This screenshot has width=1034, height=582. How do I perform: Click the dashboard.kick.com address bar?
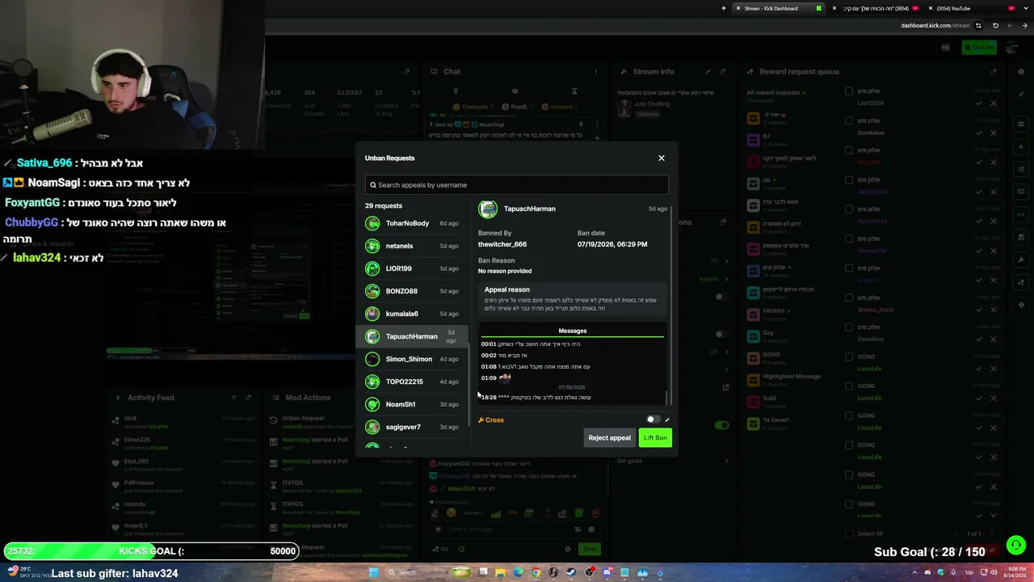[935, 25]
